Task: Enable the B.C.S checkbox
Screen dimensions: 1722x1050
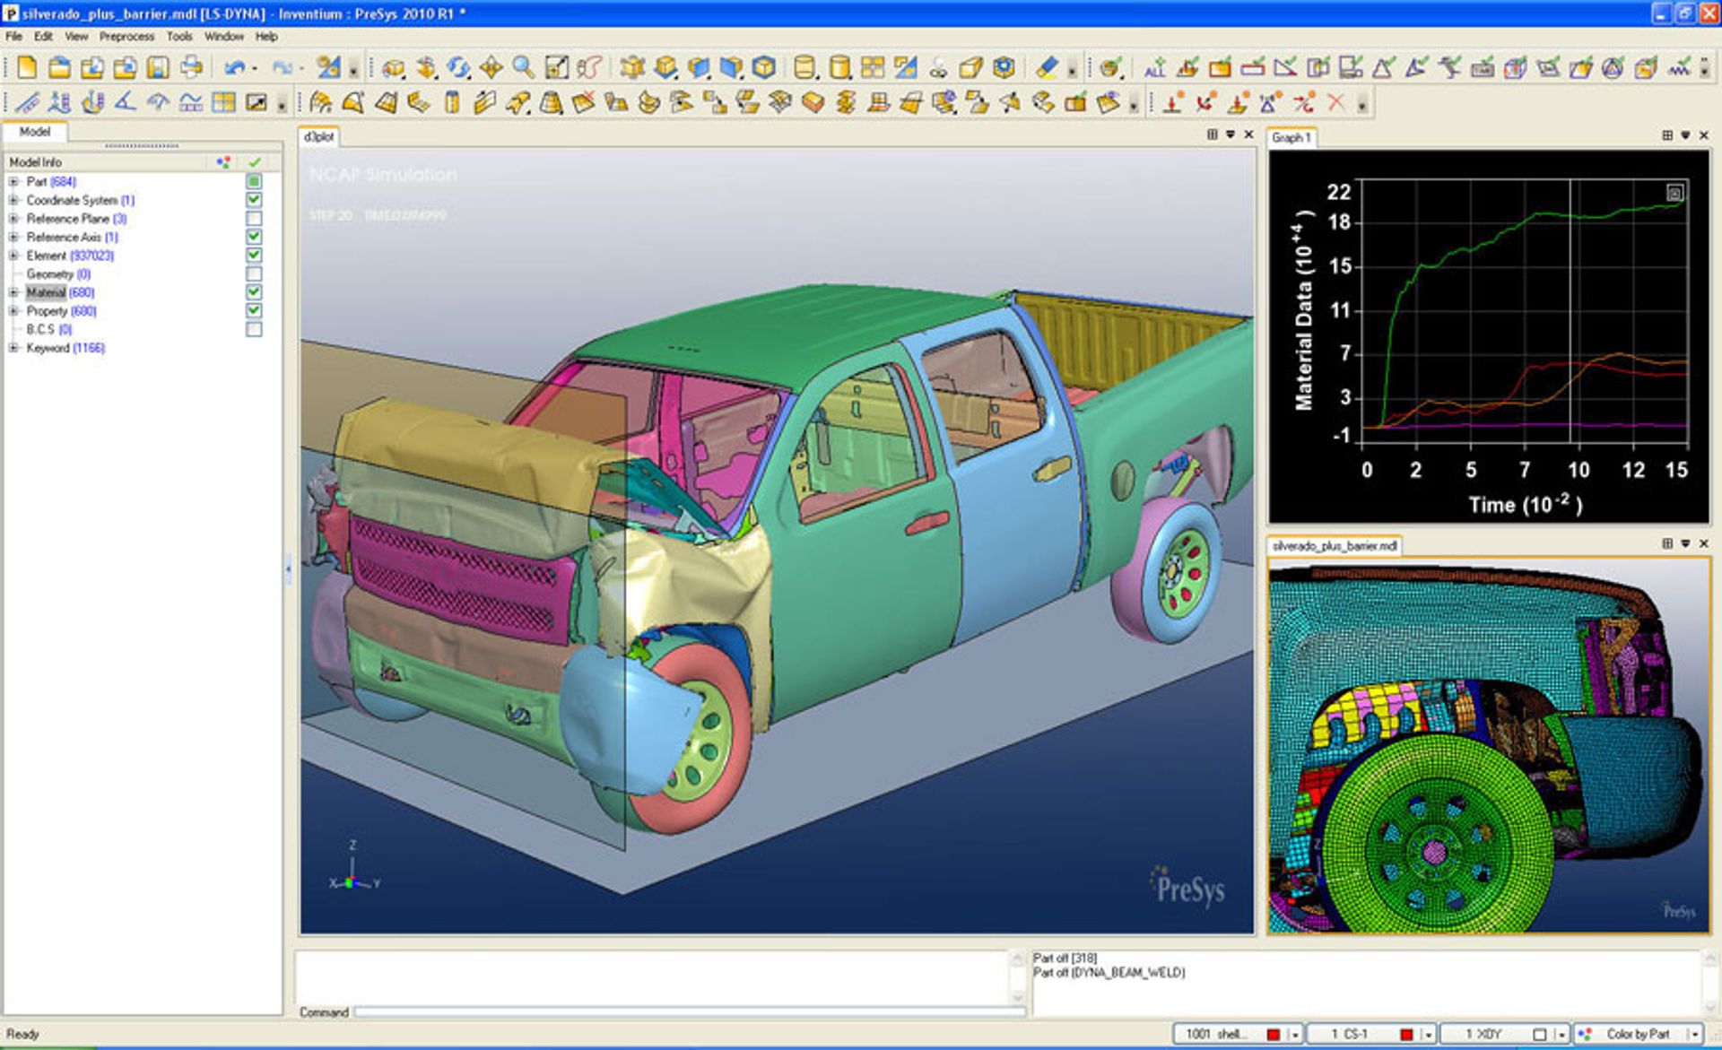Action: 254,329
